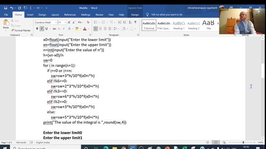Viewport: 266px width, 149px height.
Task: Align text to the left
Action: click(96, 29)
